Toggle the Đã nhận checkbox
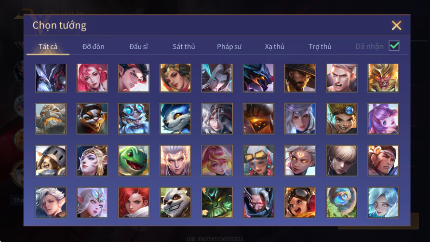Viewport: 430px width, 242px height. tap(394, 46)
